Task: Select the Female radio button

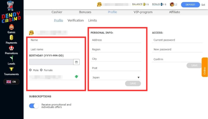Action: click(x=41, y=70)
